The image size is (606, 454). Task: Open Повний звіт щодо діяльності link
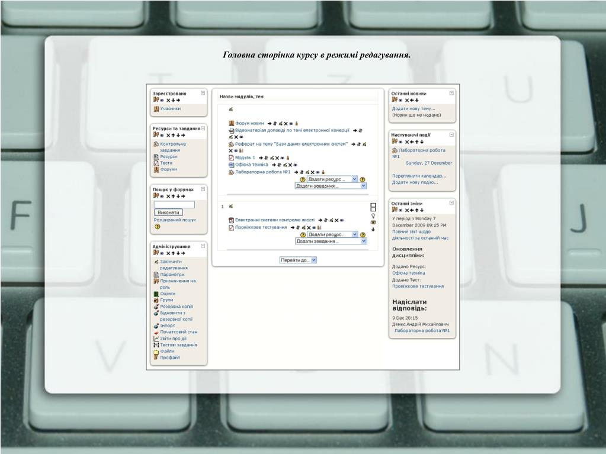point(420,235)
